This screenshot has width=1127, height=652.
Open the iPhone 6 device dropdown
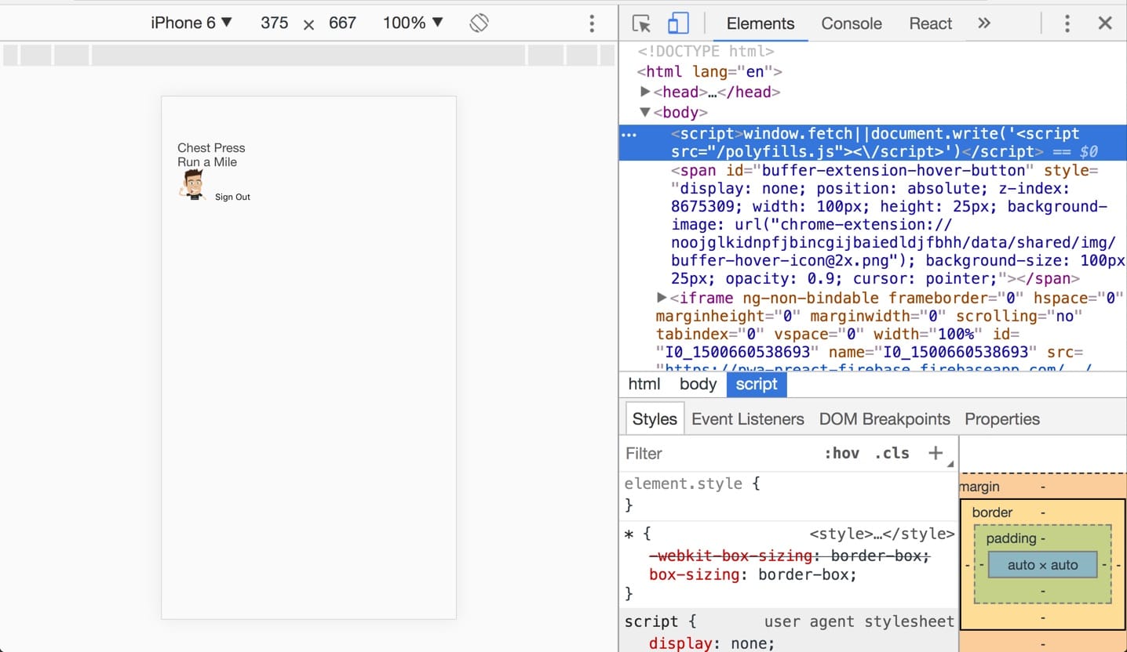[191, 23]
